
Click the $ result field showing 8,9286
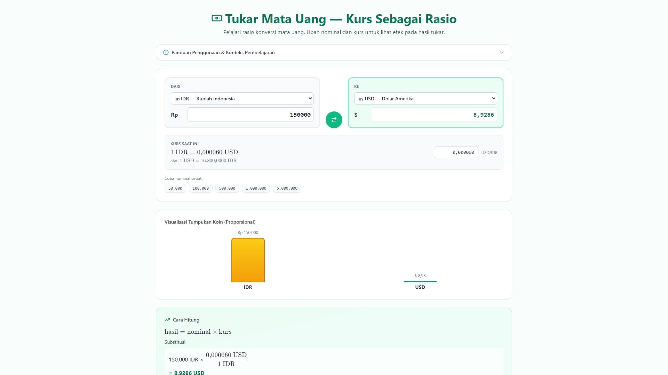pos(434,115)
